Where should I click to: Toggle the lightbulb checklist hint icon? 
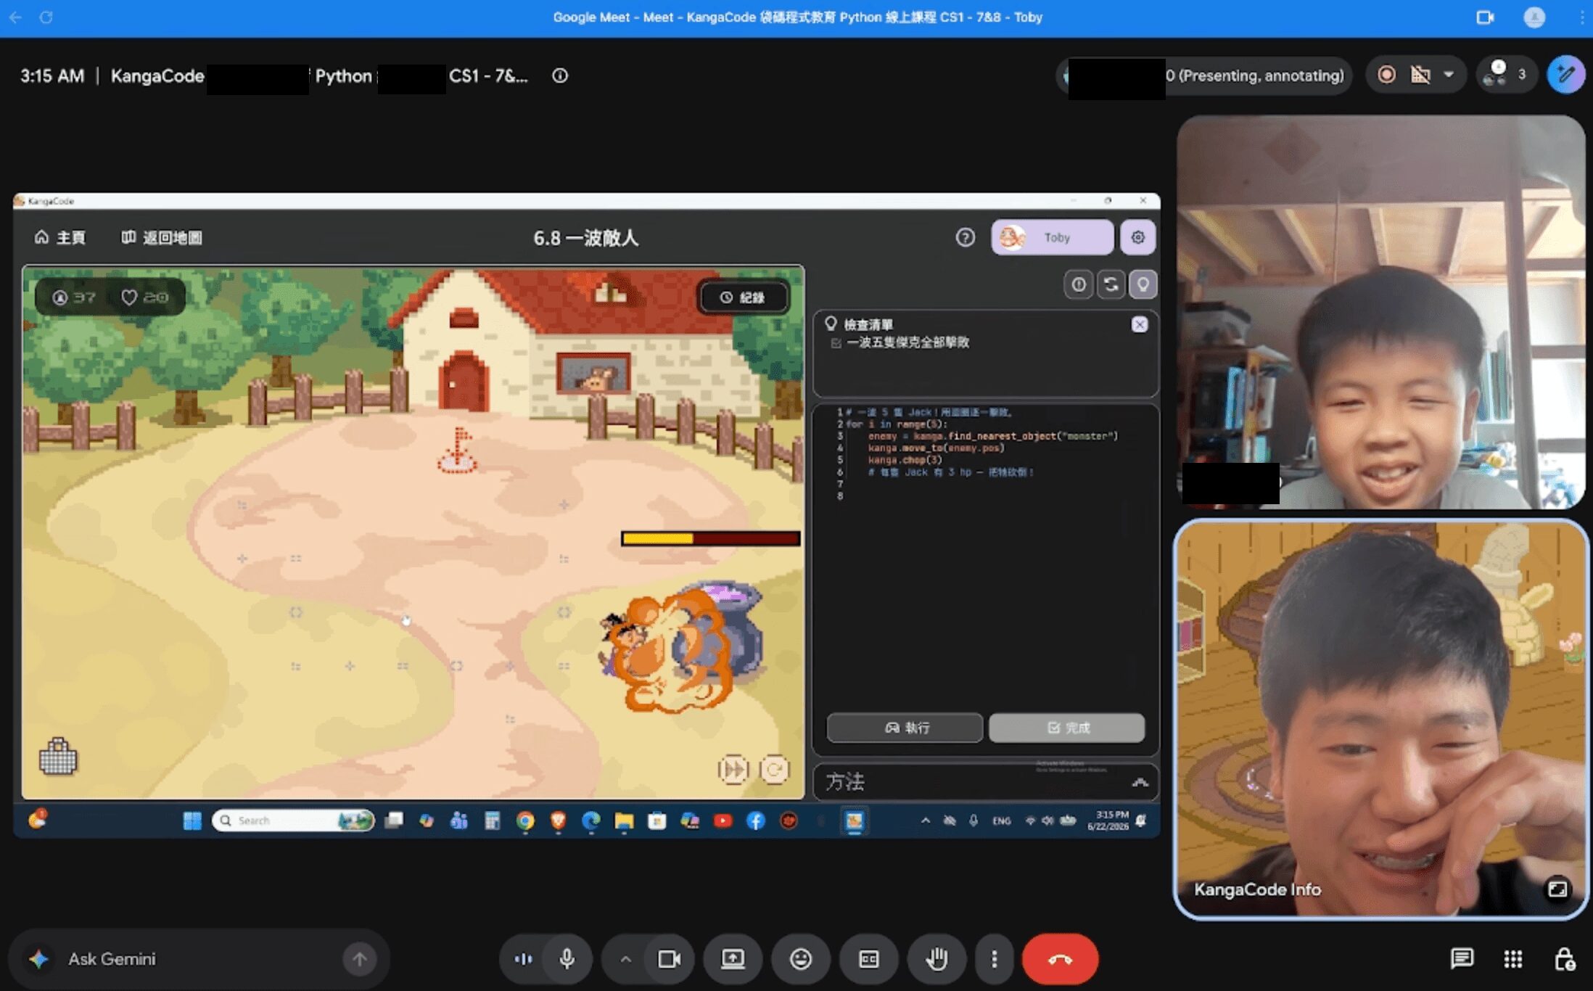pyautogui.click(x=1143, y=284)
